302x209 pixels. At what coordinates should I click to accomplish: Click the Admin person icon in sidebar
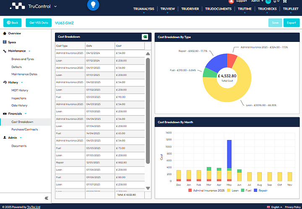tap(5, 137)
